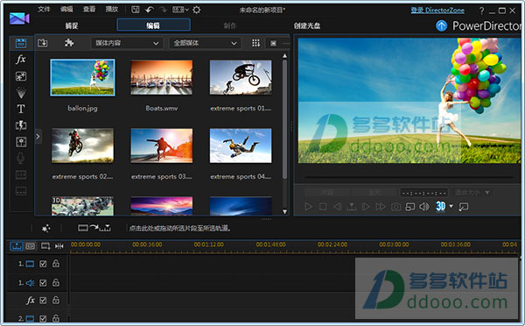Switch to timeline view icon
This screenshot has width=525, height=326.
(17, 246)
